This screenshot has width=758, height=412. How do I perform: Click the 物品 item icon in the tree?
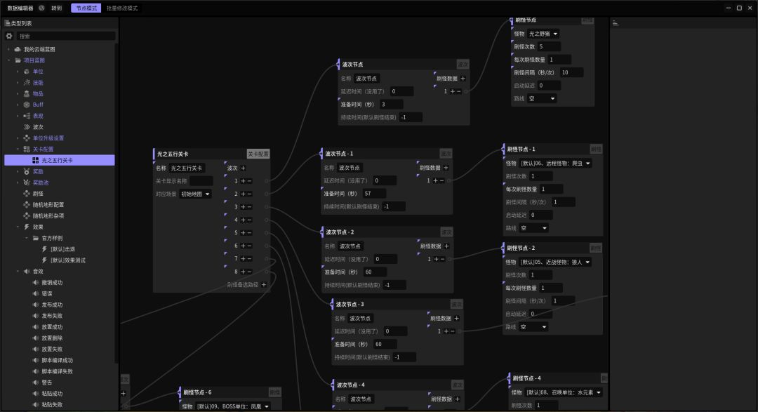click(x=27, y=93)
